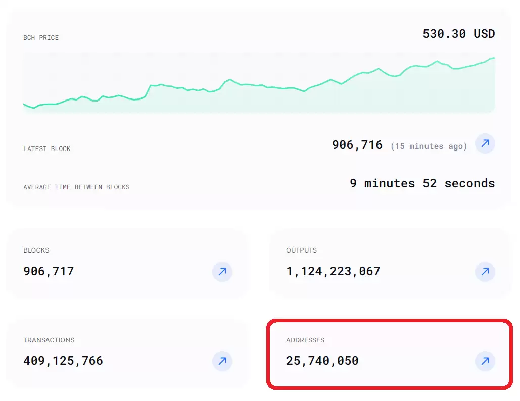Click the TRANSACTIONS card heading
This screenshot has height=401, width=520.
[x=49, y=340]
